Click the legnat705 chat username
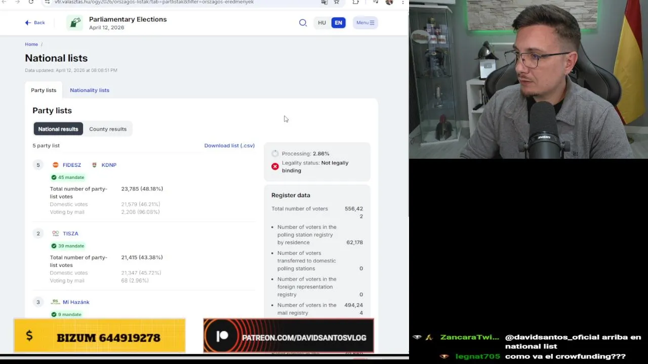The image size is (648, 364). (x=478, y=356)
